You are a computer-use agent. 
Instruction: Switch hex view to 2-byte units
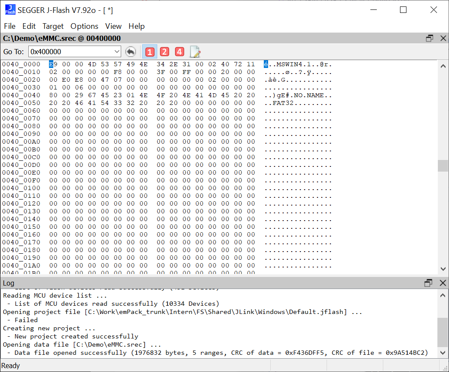[x=165, y=52]
